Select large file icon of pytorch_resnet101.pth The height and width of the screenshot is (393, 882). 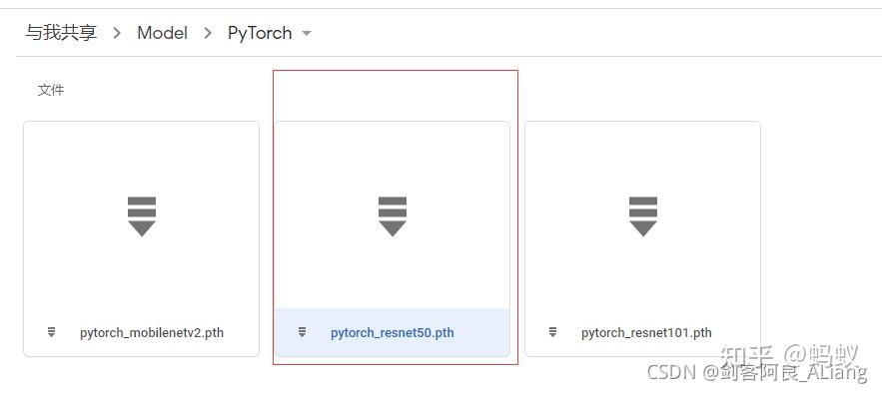click(643, 216)
